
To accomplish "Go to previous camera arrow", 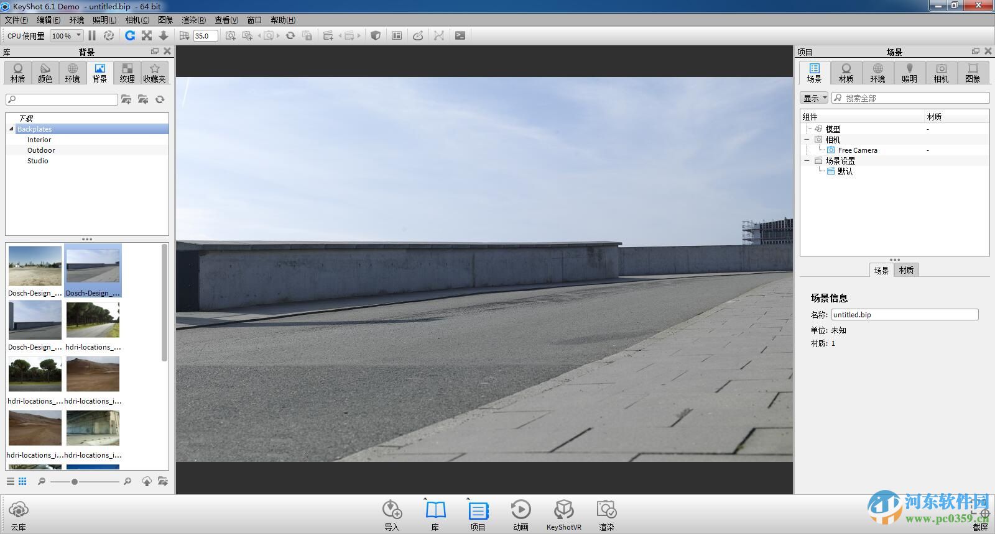I will coord(259,35).
